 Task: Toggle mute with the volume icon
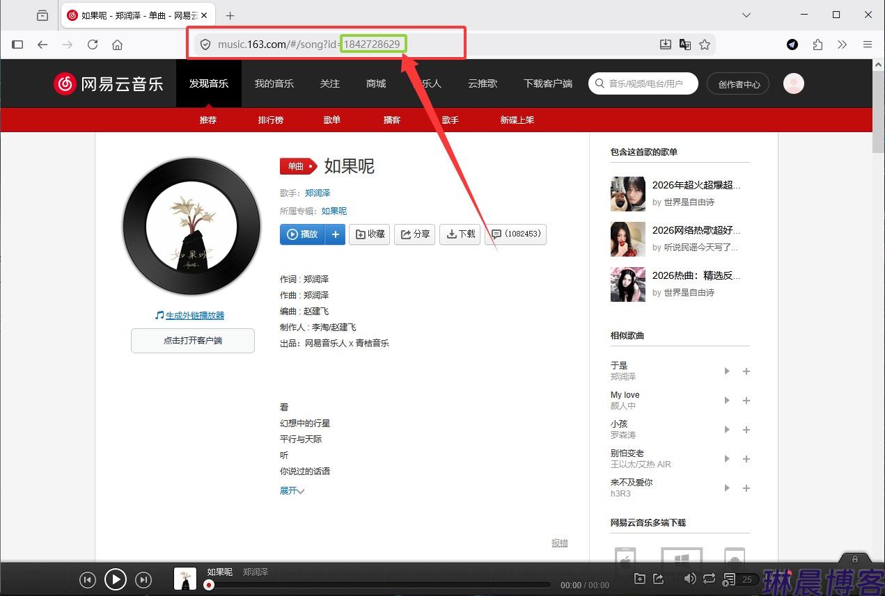coord(689,579)
